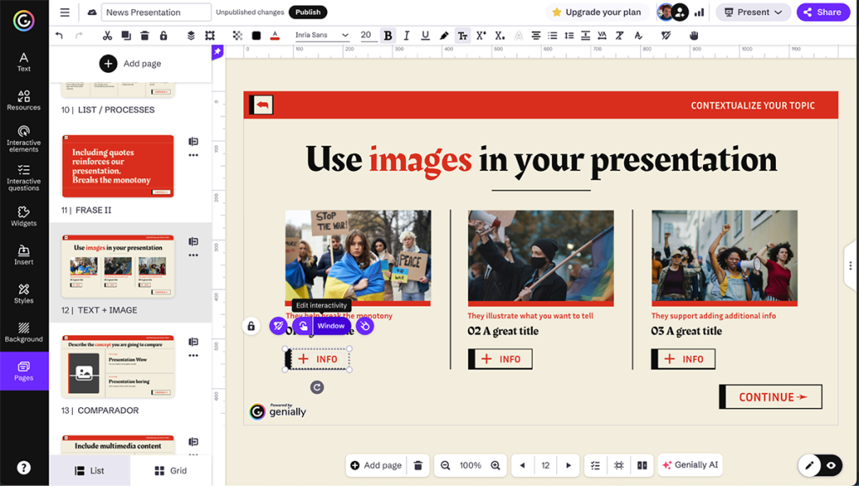The width and height of the screenshot is (859, 486).
Task: Toggle bold formatting
Action: pos(388,35)
